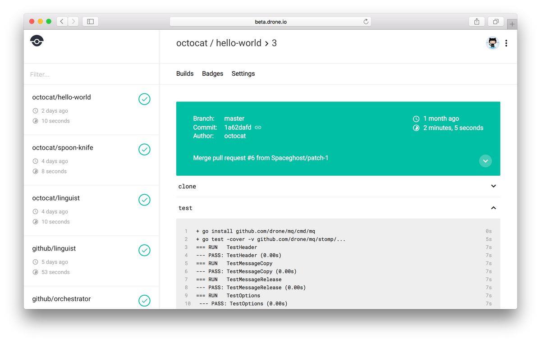
Task: Expand build details with the round chevron
Action: tap(485, 161)
